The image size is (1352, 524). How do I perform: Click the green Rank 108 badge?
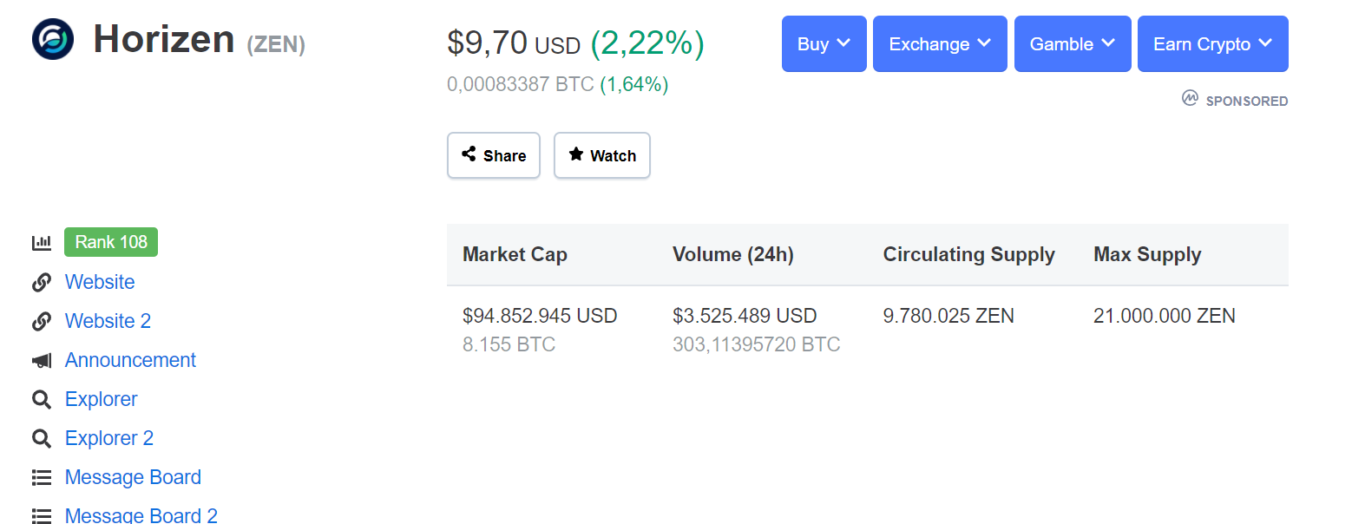pyautogui.click(x=111, y=242)
